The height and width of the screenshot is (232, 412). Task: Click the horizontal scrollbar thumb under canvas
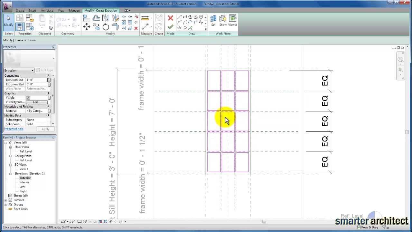(x=264, y=222)
